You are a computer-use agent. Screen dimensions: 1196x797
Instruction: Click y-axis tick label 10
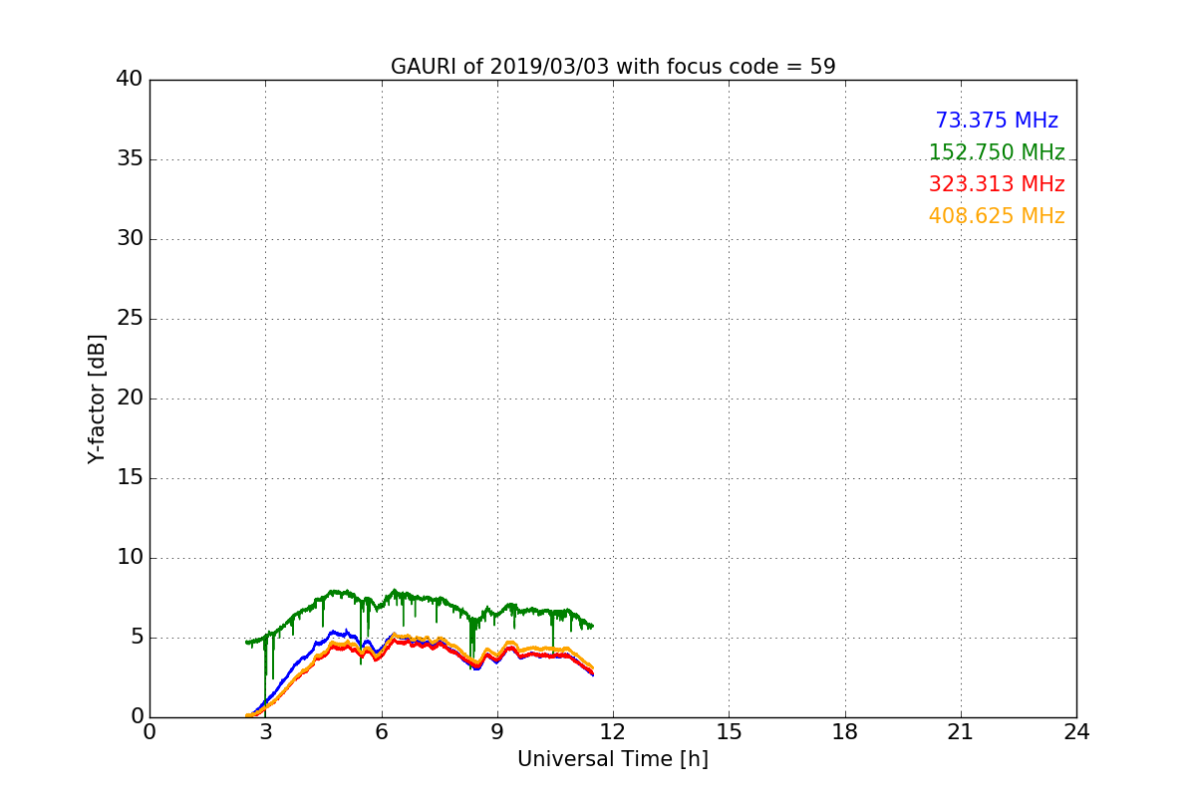130,558
